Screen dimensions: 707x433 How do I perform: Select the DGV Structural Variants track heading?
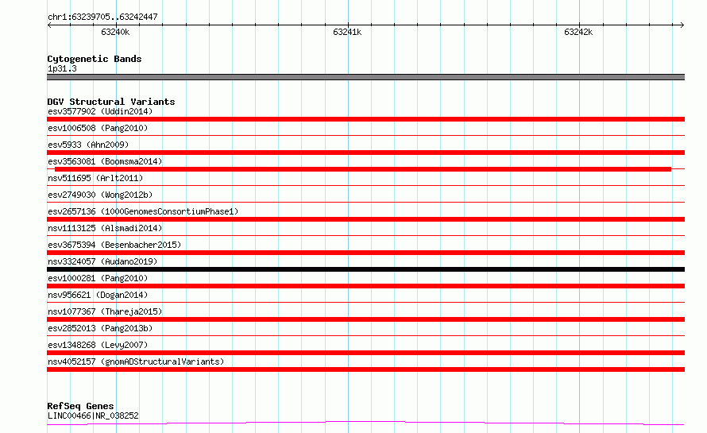pyautogui.click(x=111, y=102)
